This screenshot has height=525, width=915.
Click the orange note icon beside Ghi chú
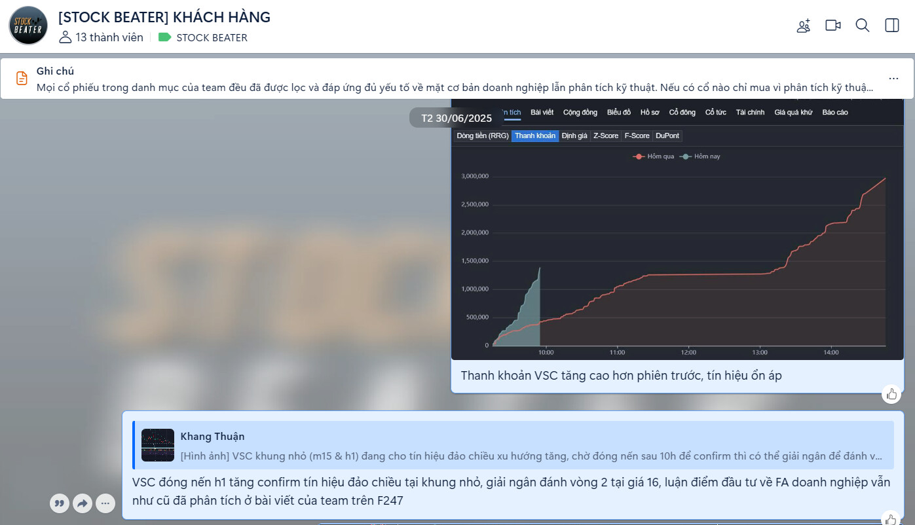22,79
